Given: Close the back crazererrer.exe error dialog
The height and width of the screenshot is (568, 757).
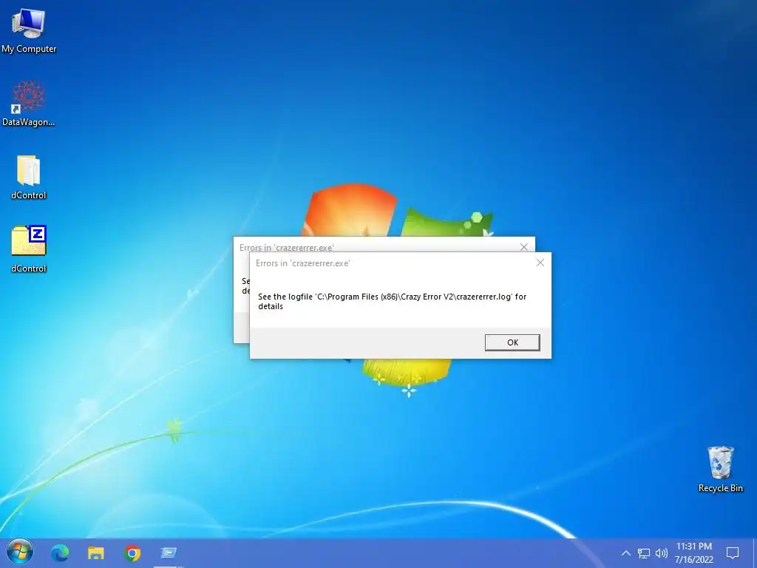Looking at the screenshot, I should click(524, 247).
